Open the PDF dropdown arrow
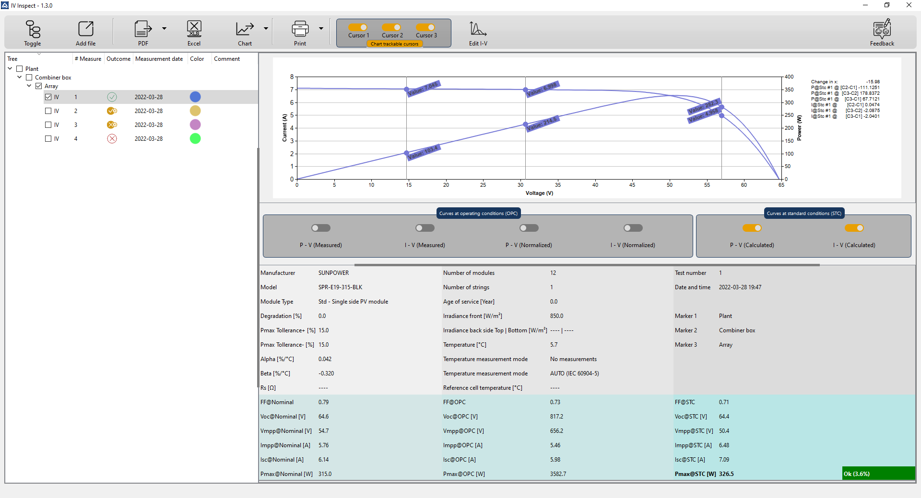 click(164, 29)
